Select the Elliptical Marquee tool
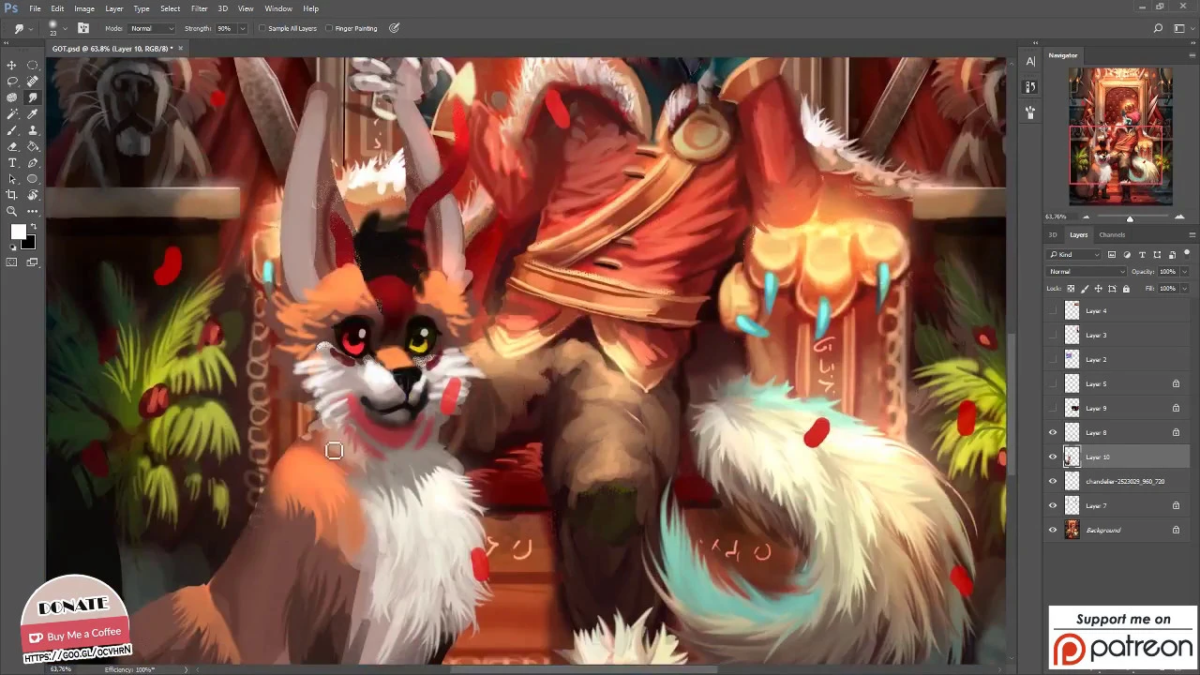 click(x=33, y=65)
